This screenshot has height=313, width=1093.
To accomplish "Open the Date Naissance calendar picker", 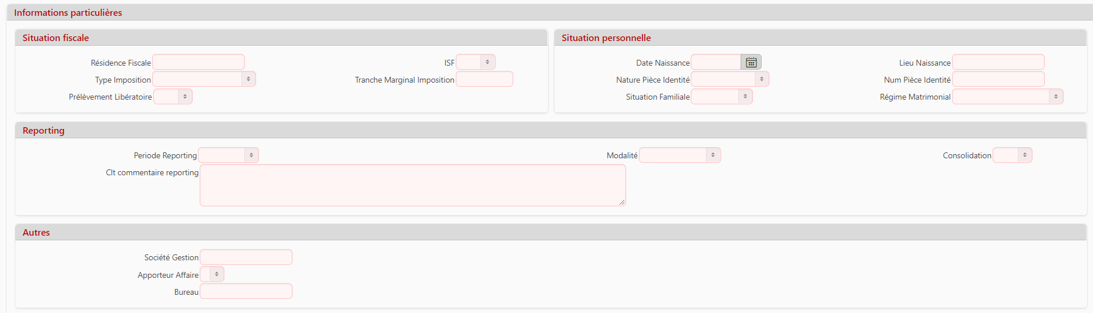I will click(x=751, y=62).
